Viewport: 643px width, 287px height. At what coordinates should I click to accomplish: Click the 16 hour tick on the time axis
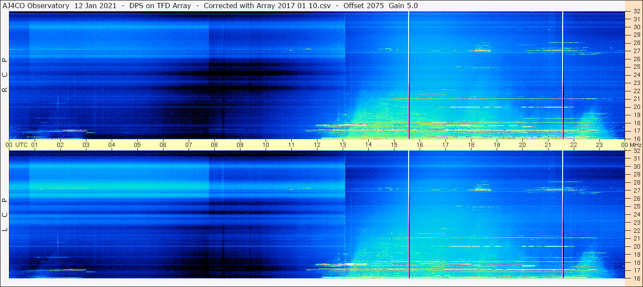[420, 145]
